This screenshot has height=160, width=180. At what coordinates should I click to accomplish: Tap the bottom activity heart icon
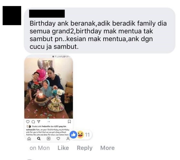(58, 138)
